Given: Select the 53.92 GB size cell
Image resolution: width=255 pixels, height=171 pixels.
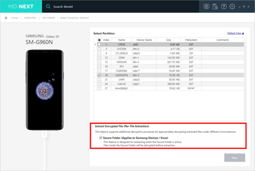Looking at the screenshot, I should (x=168, y=75).
